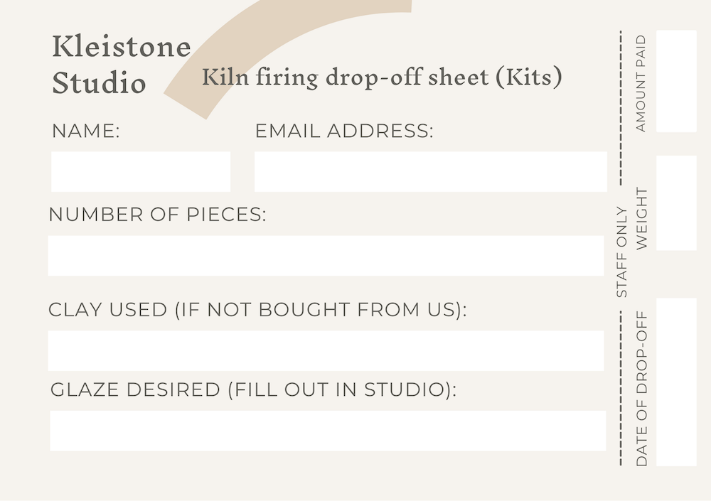
Task: Select the GLAZE DESIRED label text
Action: (x=253, y=390)
